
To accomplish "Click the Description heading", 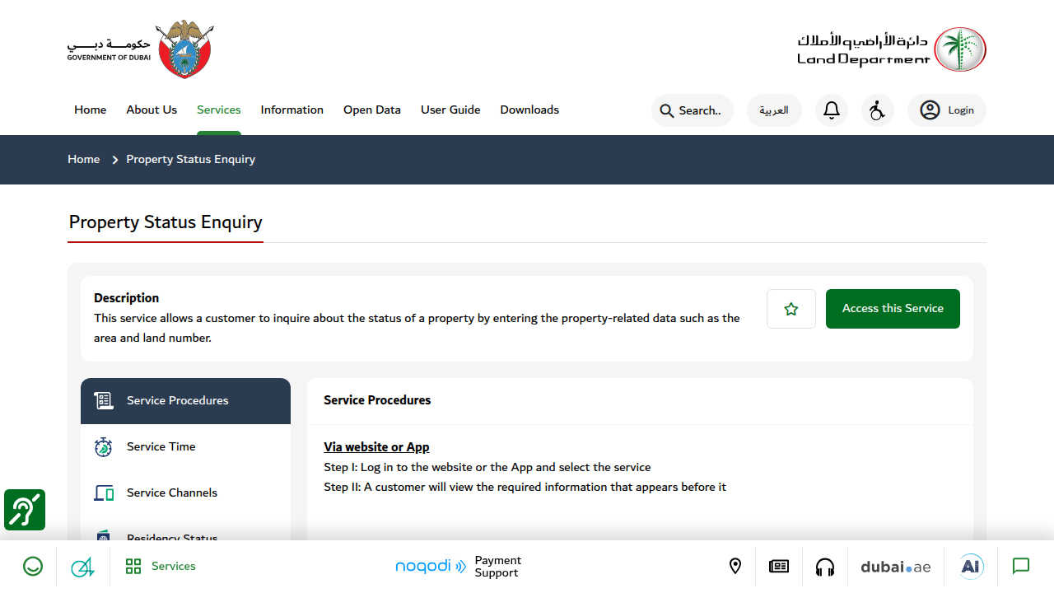I will point(126,298).
